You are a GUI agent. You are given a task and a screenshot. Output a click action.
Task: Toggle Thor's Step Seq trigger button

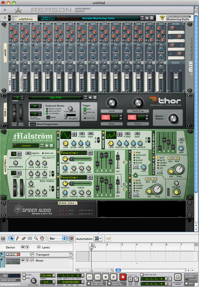click(85, 113)
